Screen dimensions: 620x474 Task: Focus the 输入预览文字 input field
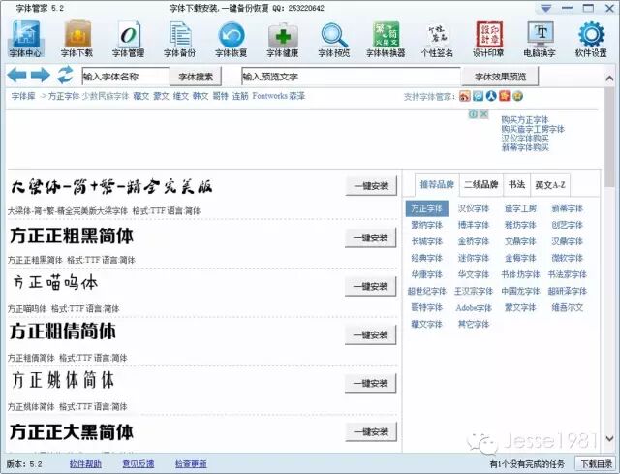[351, 77]
